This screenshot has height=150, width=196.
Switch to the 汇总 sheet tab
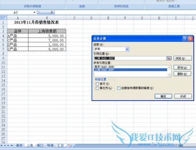coord(60,145)
